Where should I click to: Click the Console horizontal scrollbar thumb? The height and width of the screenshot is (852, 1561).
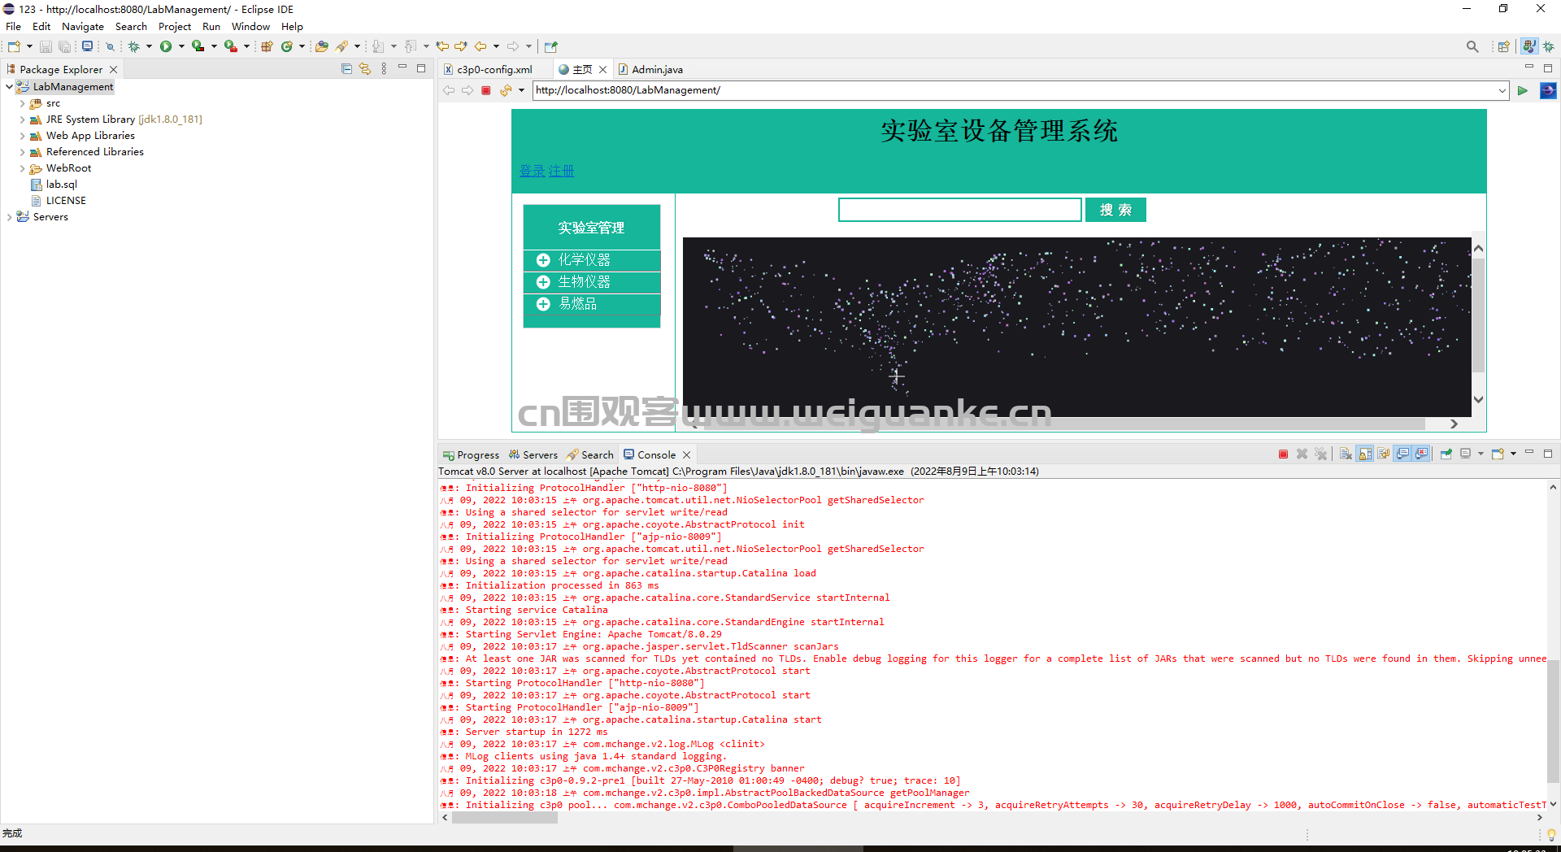(505, 818)
